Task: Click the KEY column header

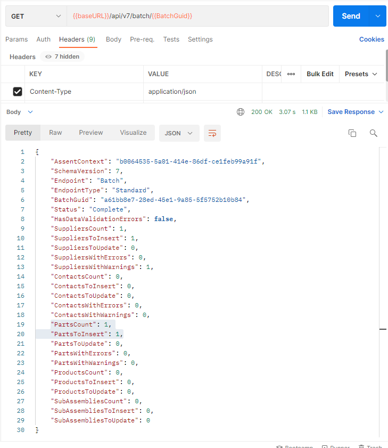Action: coord(36,74)
